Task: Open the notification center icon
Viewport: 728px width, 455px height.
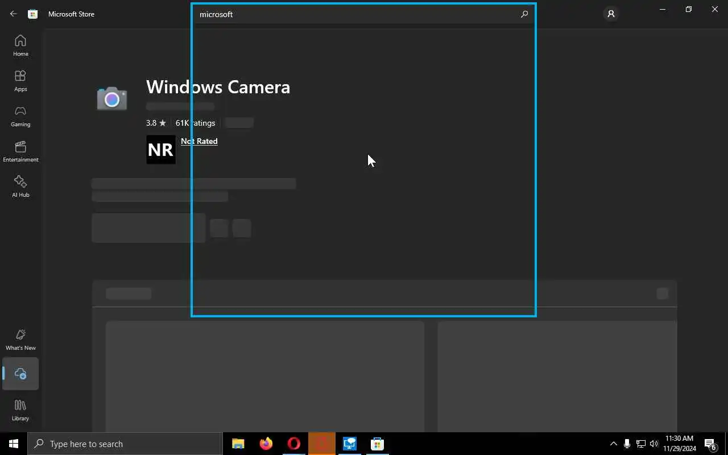Action: (710, 444)
